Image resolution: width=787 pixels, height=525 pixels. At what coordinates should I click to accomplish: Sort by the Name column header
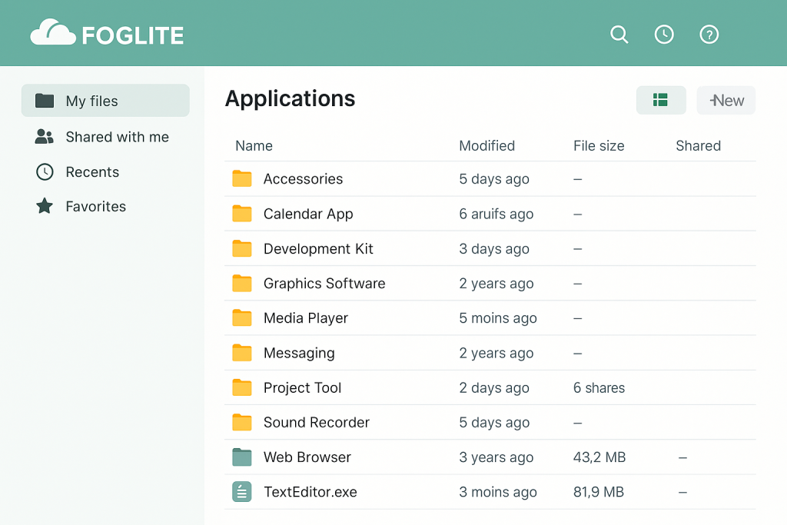tap(254, 146)
